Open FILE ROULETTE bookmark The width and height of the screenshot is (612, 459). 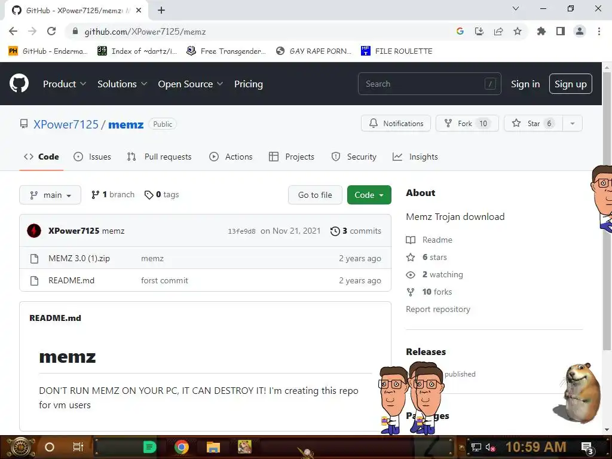coord(397,51)
